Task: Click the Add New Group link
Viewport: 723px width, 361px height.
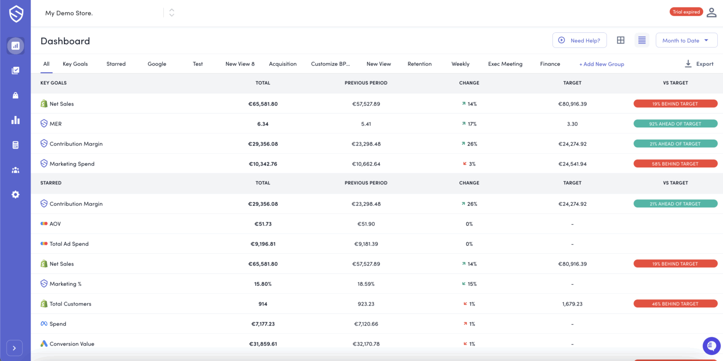Action: coord(602,63)
